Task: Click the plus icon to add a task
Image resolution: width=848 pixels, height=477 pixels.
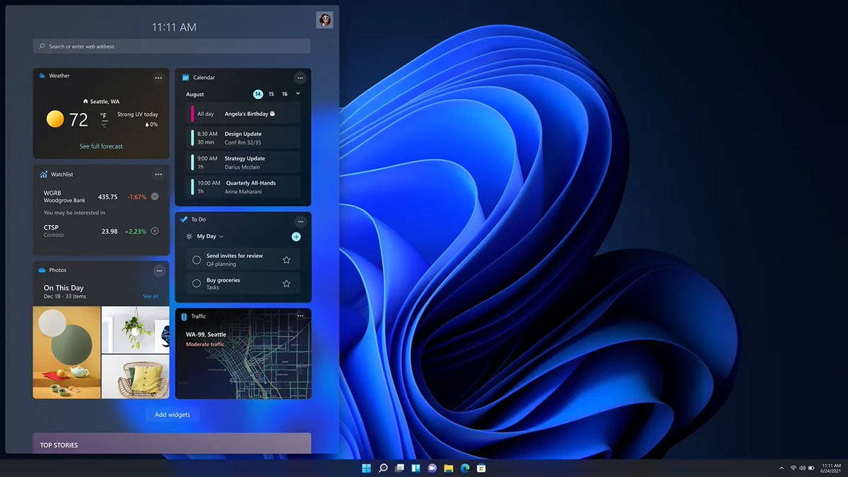Action: [x=296, y=236]
